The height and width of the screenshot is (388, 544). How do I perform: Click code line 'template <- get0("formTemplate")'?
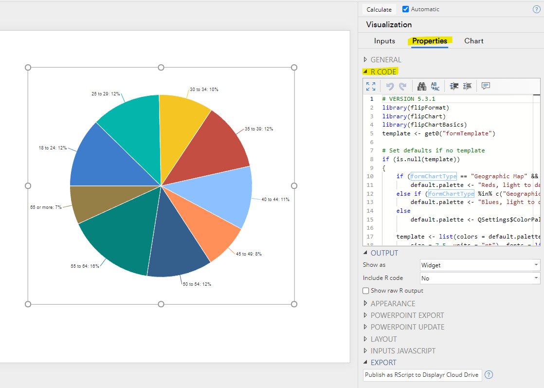[439, 133]
